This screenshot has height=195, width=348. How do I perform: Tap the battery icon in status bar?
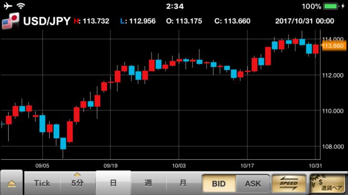[331, 7]
